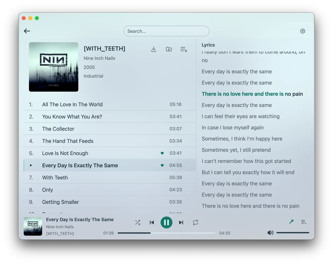The image size is (333, 264).
Task: Unfavorite Every Day Is Exactly The Same heart
Action: pos(162,165)
